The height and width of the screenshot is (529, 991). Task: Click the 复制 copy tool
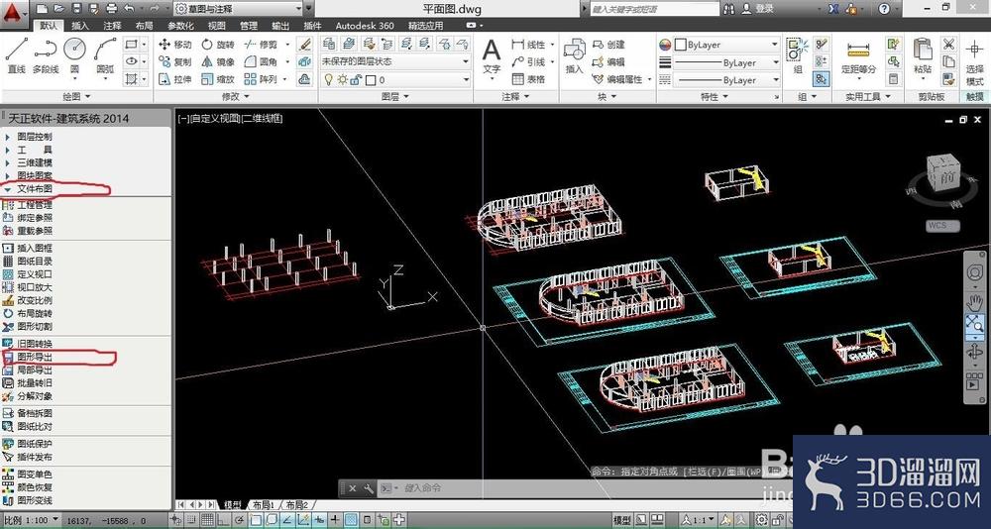175,62
